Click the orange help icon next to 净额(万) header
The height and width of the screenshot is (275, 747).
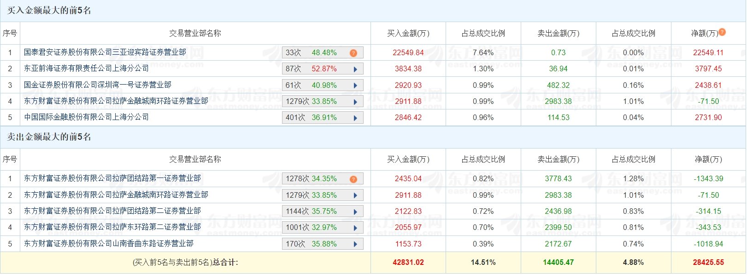722,32
